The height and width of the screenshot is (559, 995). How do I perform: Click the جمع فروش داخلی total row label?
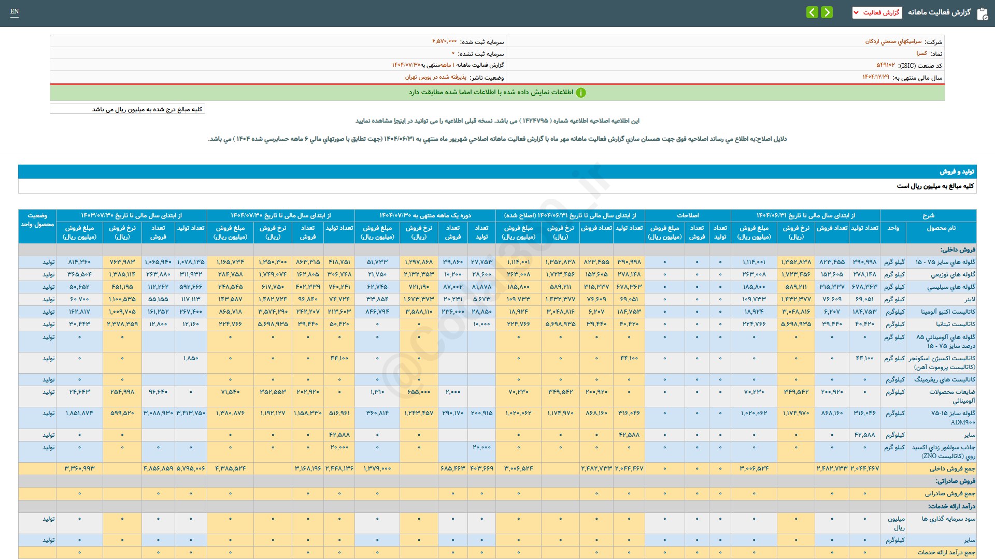coord(952,468)
